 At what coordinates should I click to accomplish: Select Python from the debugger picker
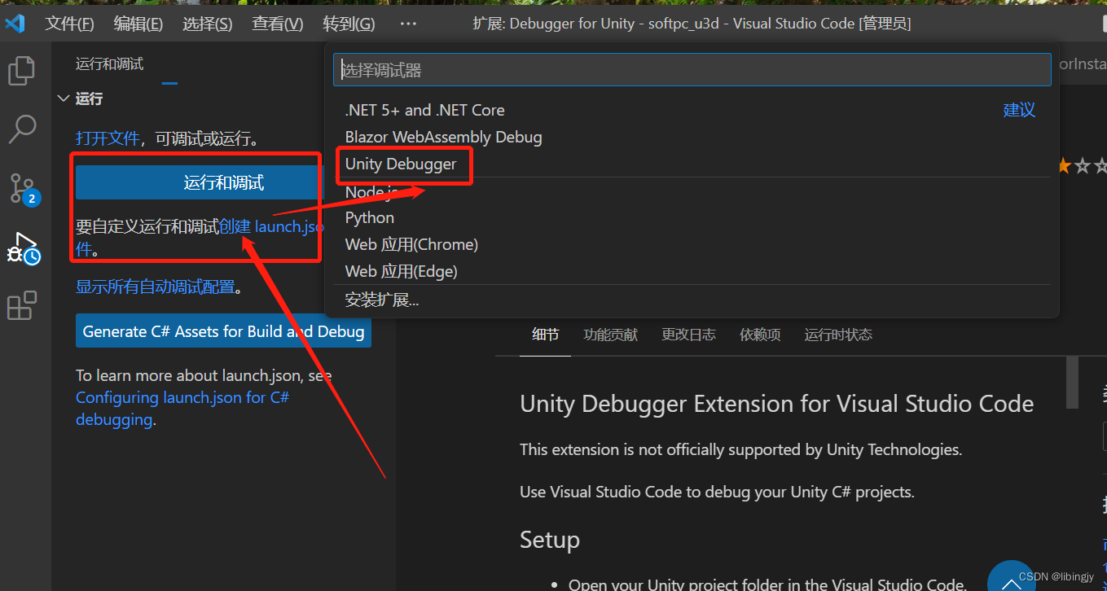[369, 217]
